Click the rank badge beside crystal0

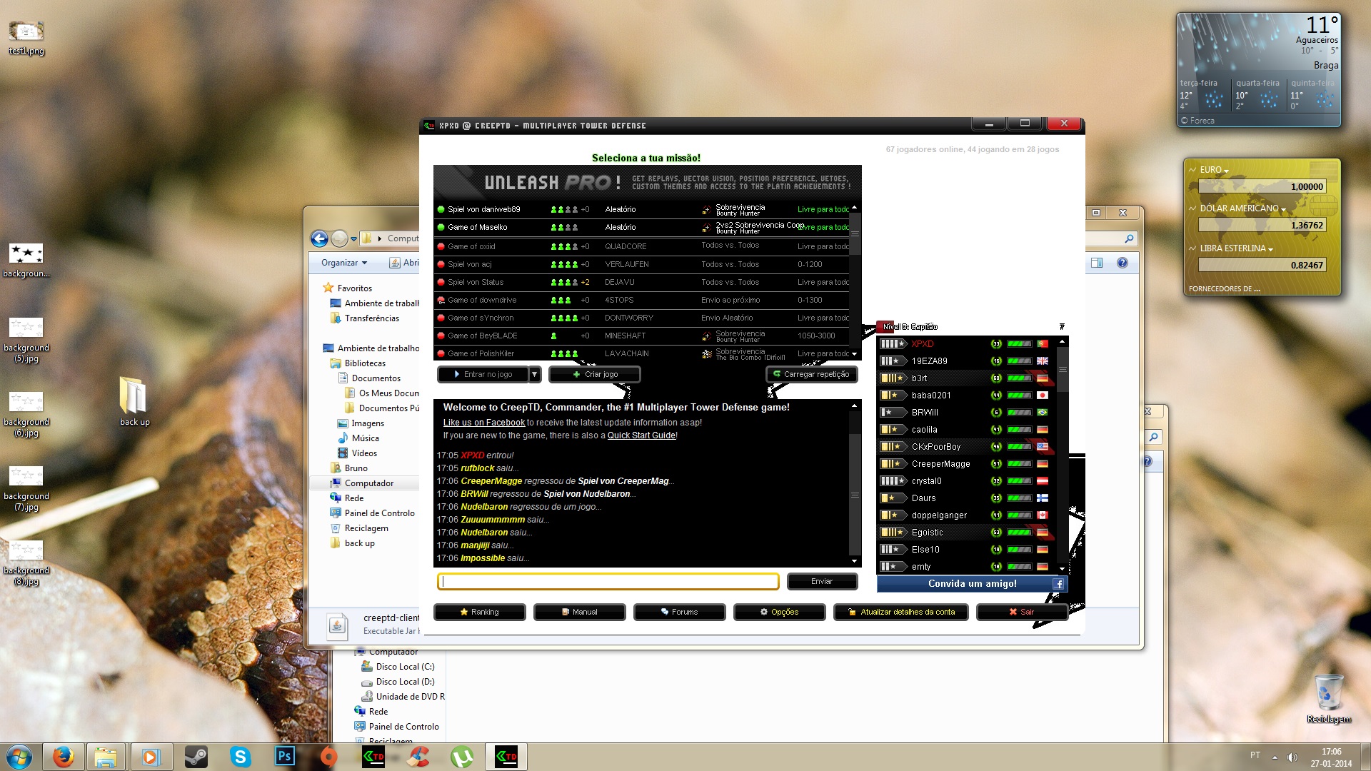point(893,481)
